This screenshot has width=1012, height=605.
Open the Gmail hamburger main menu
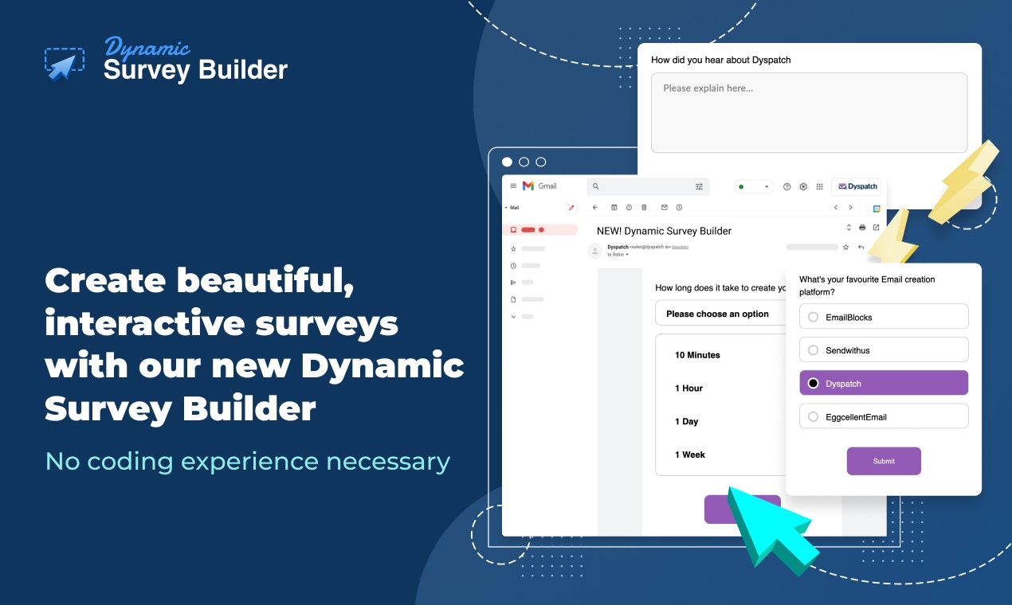pyautogui.click(x=513, y=186)
